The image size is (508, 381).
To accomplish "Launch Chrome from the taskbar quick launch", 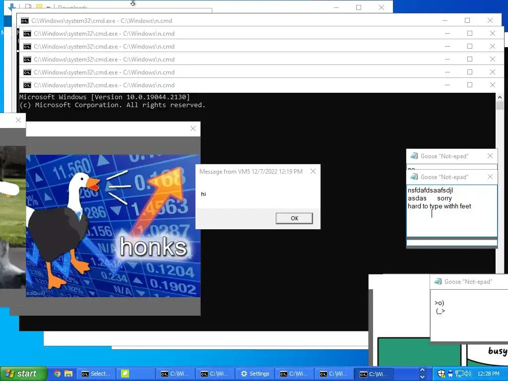I will (58, 374).
